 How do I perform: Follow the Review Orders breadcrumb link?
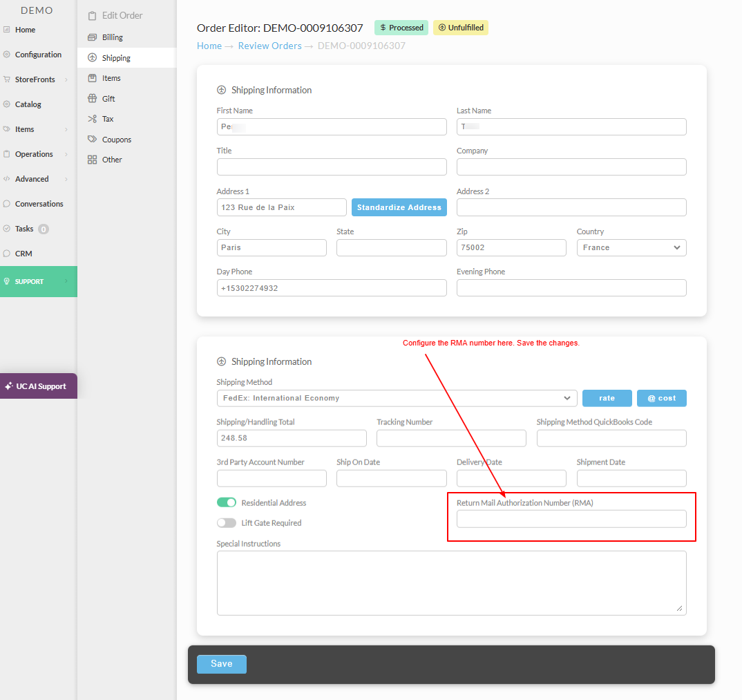click(x=269, y=46)
